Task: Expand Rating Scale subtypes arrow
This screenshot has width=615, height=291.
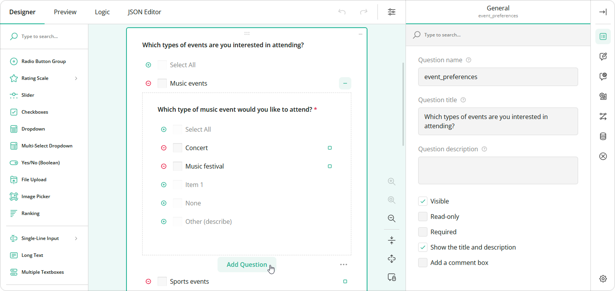Action: pos(76,78)
